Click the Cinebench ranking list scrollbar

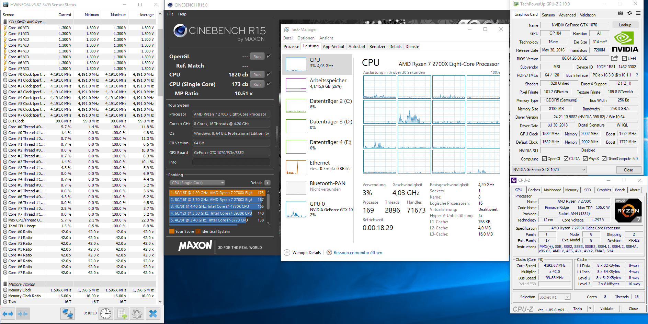point(268,207)
